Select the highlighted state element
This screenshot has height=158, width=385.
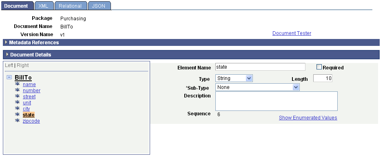tap(29, 115)
